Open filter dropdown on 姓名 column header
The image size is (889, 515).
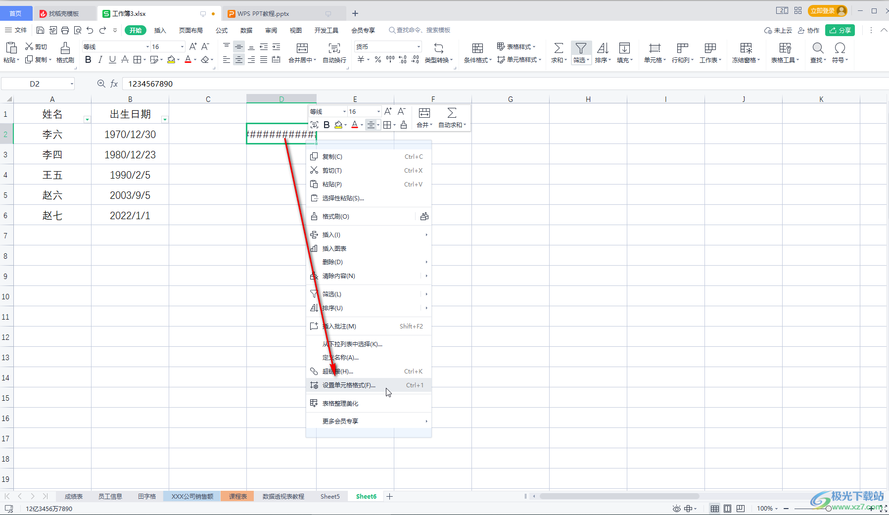coord(87,119)
